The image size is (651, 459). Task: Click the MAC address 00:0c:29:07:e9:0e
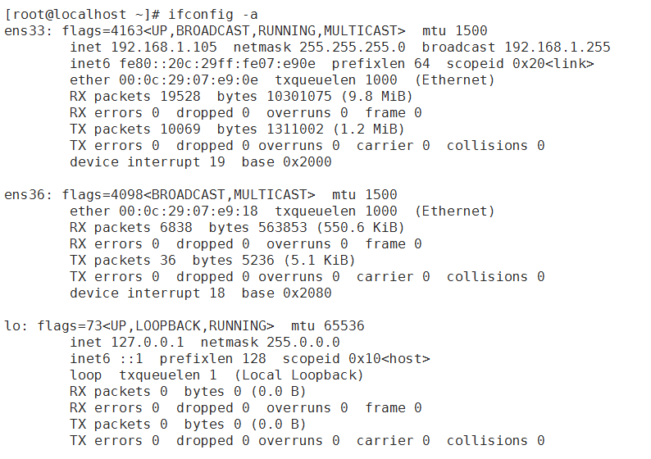[189, 80]
